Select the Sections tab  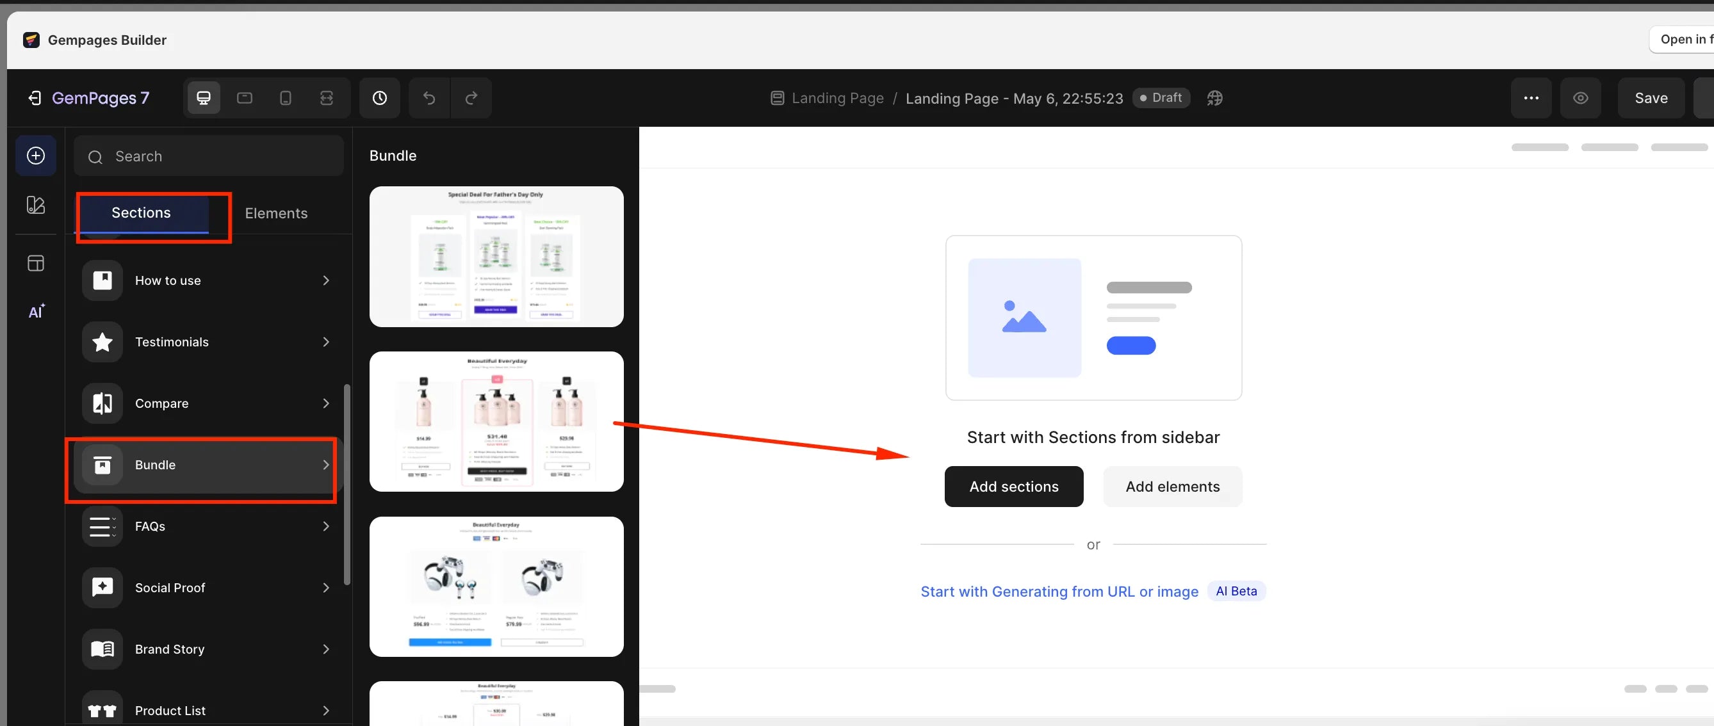[141, 213]
